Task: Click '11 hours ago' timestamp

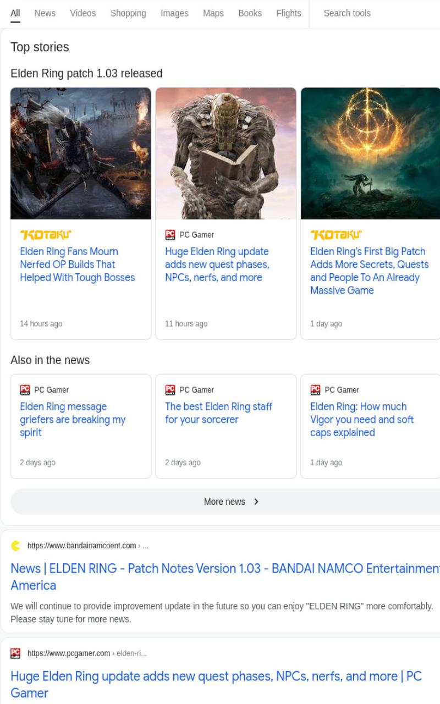Action: pos(186,324)
